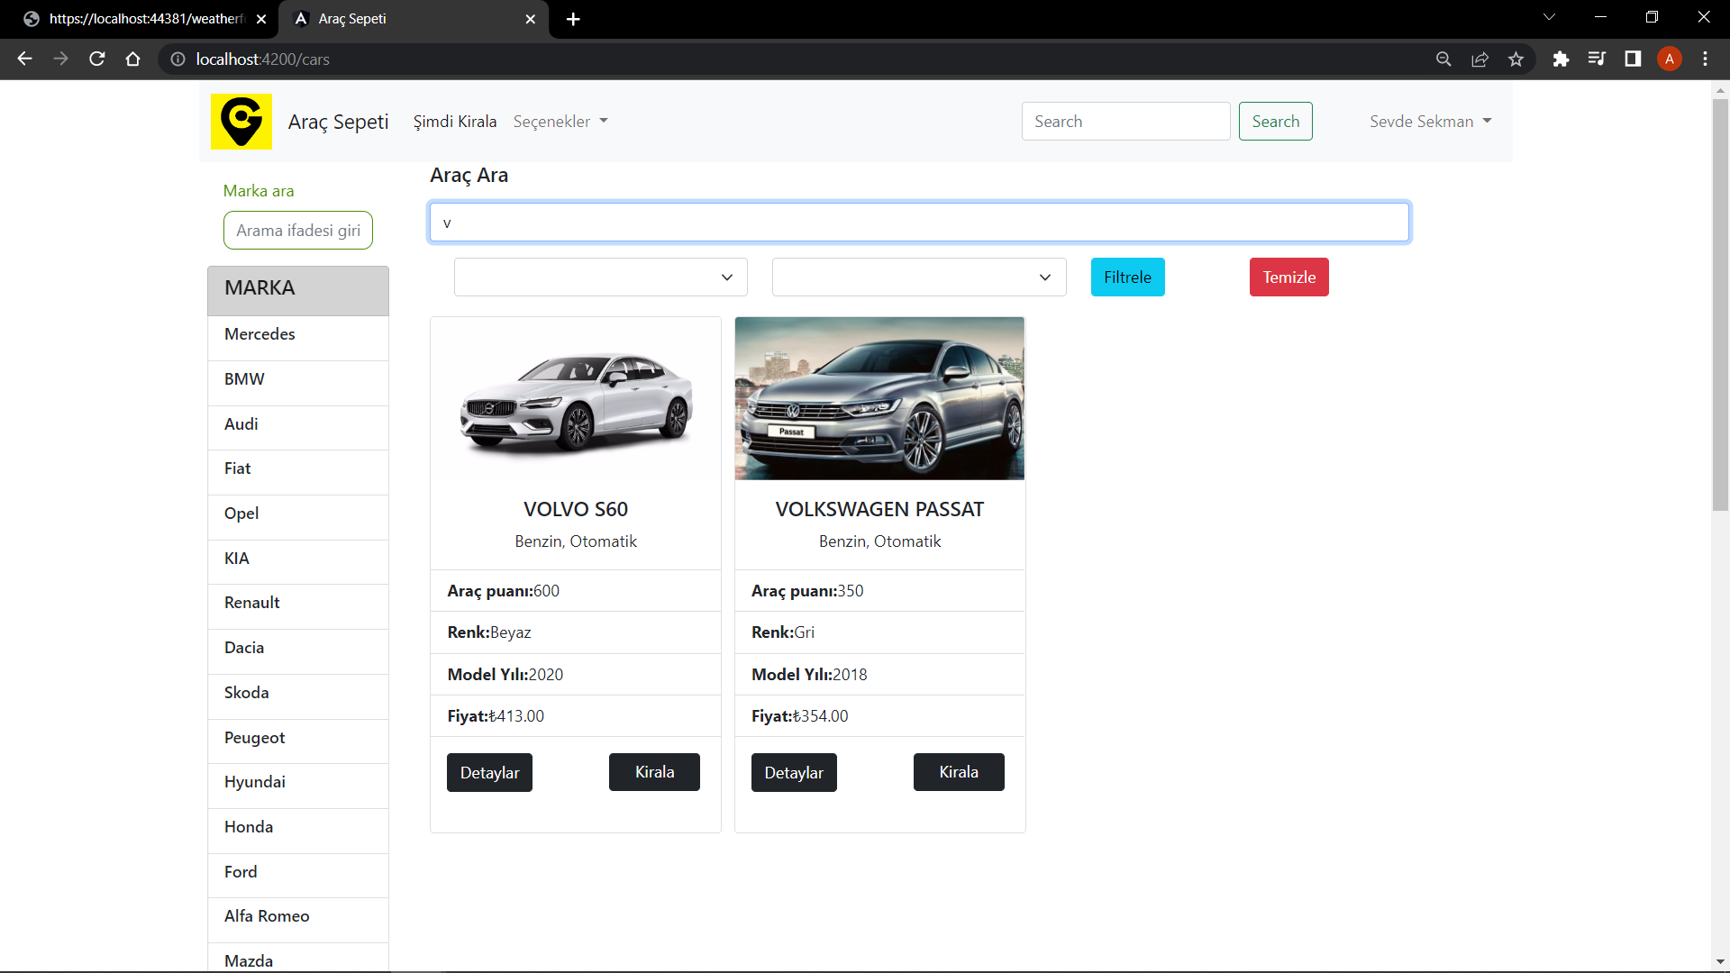Open Sevde Sekman user dropdown
Screen dimensions: 1730x973
1430,122
